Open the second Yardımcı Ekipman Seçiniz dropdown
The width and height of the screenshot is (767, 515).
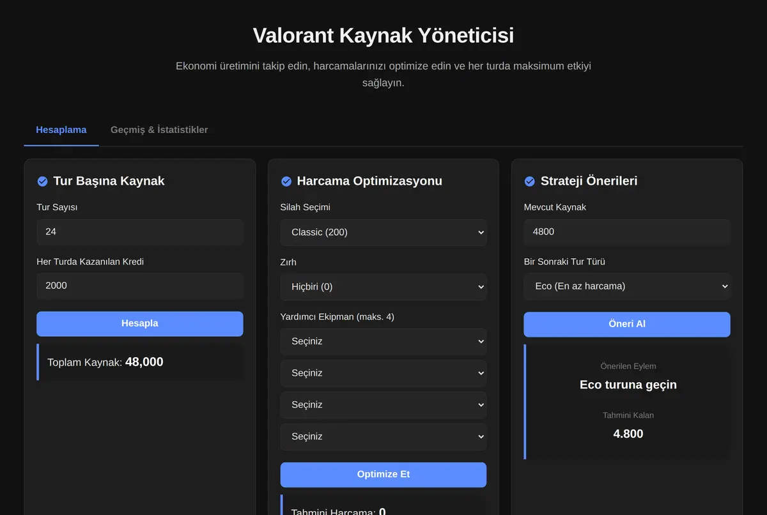click(383, 373)
